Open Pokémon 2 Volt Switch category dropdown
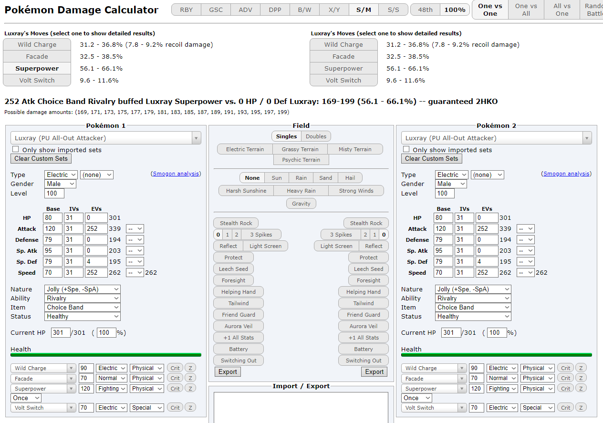603x423 pixels. coord(538,408)
